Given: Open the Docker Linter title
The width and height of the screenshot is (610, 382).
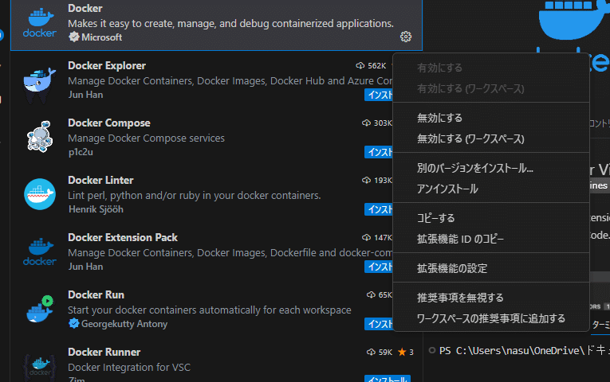Looking at the screenshot, I should point(100,180).
